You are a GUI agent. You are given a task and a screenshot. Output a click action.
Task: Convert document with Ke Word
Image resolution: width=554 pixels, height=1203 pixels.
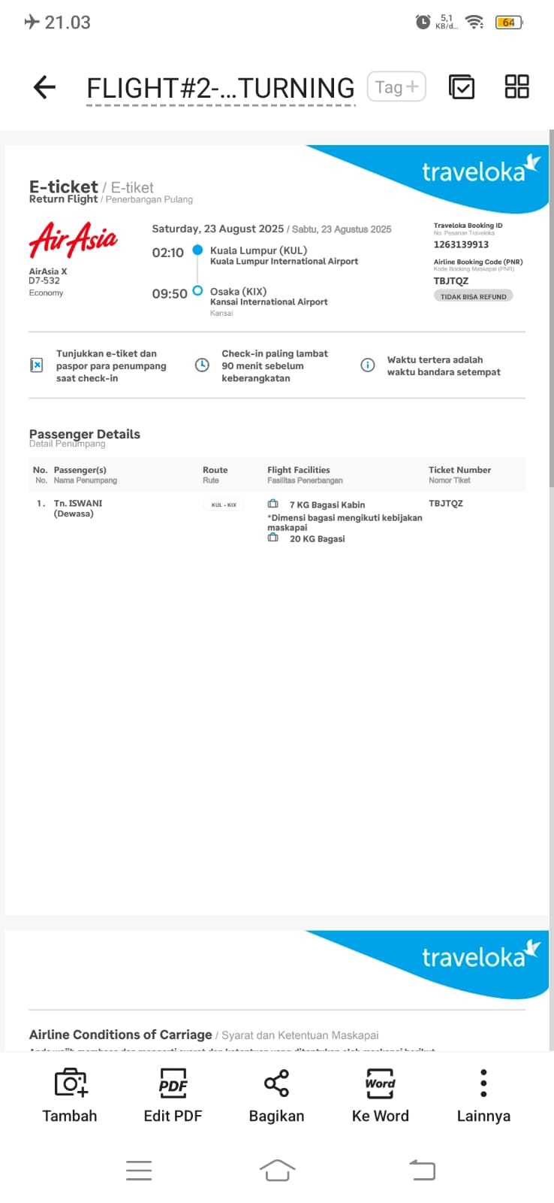coord(380,1083)
